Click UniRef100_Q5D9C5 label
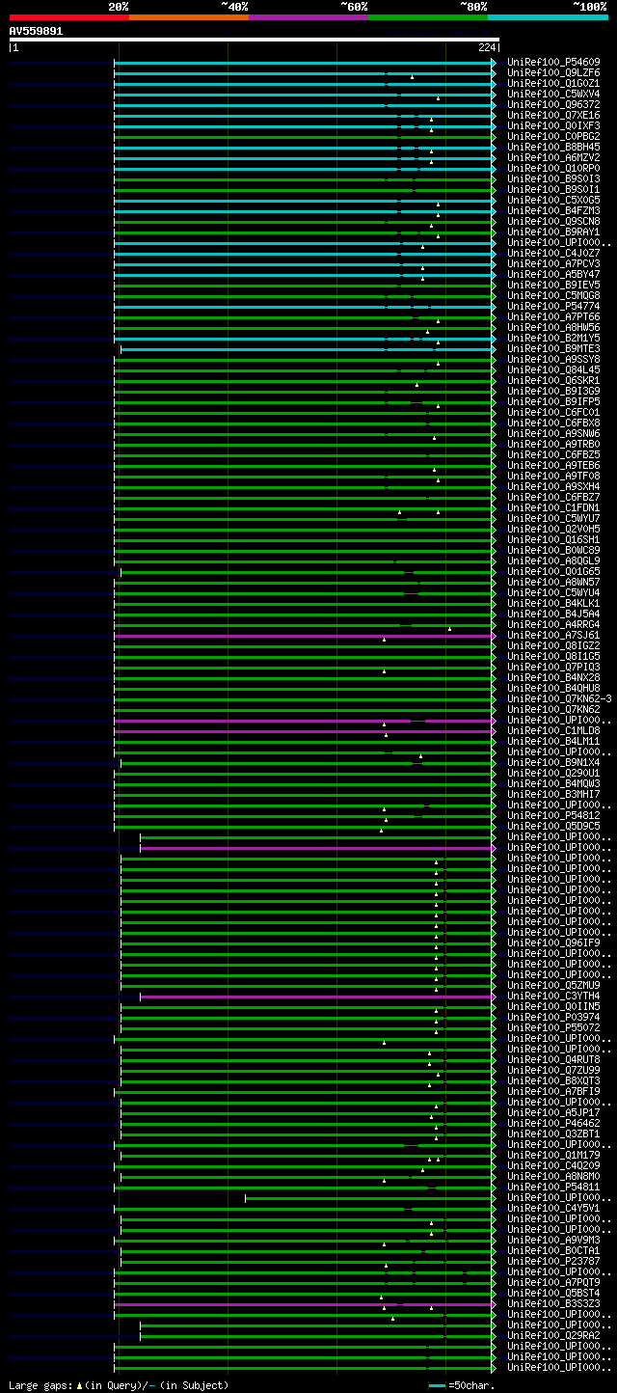Image resolution: width=617 pixels, height=1393 pixels. pyautogui.click(x=553, y=827)
